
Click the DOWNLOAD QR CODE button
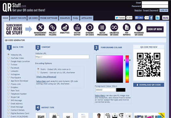149,85
